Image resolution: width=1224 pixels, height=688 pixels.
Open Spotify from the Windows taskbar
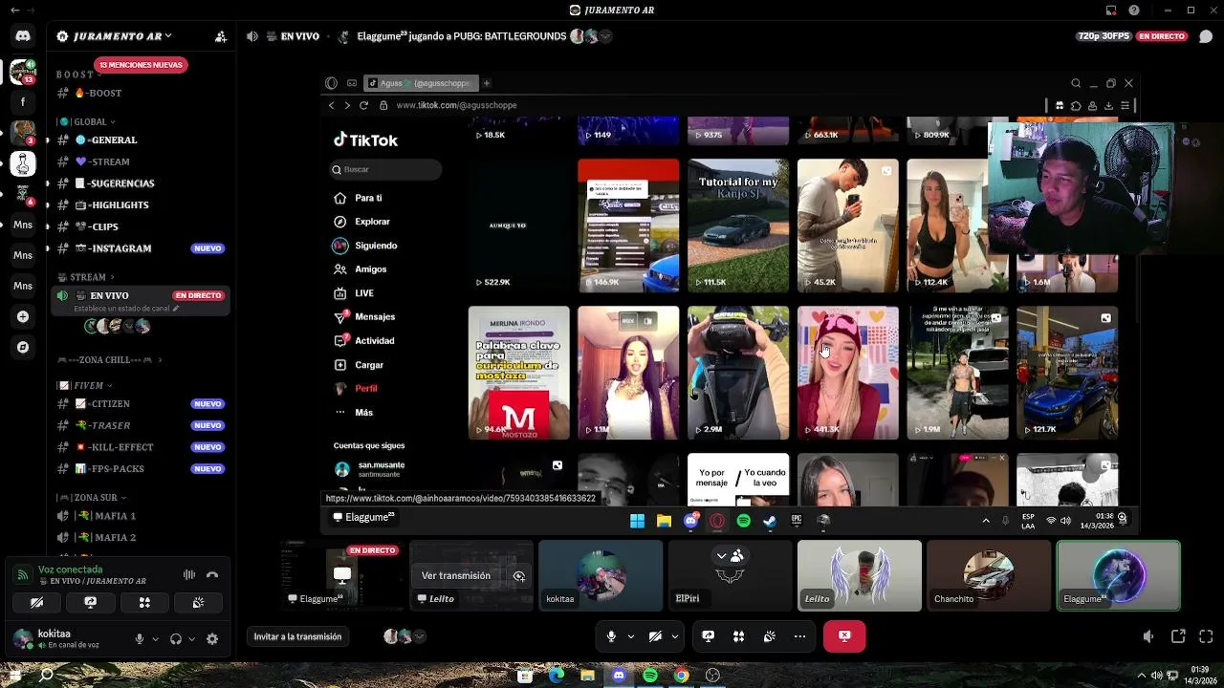coord(650,676)
